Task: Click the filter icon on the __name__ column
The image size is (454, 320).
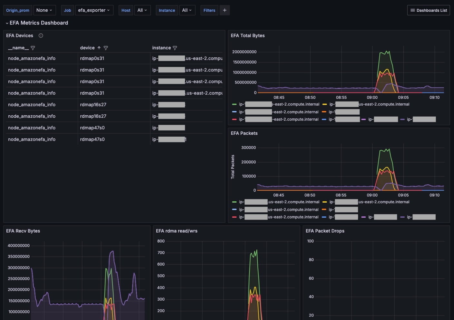Action: [x=33, y=48]
